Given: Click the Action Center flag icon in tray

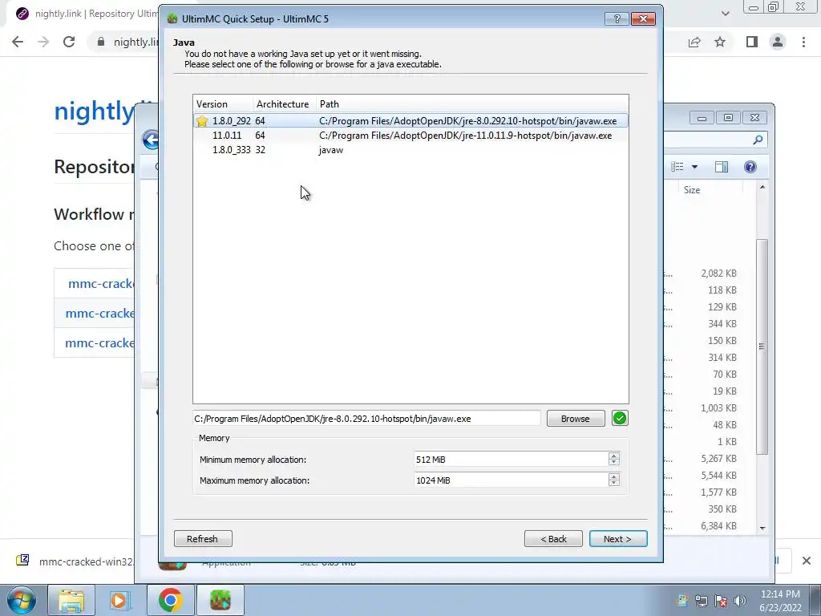Looking at the screenshot, I should click(x=721, y=601).
